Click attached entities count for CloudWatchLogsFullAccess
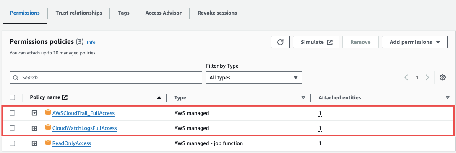Image resolution: width=456 pixels, height=153 pixels. pos(320,128)
